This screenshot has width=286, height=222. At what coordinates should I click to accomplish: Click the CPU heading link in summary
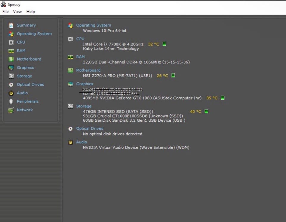coord(80,39)
